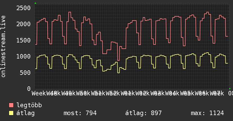The height and width of the screenshot is (121, 233).
Task: Click the 1000 y-axis label
Action: coord(23,56)
